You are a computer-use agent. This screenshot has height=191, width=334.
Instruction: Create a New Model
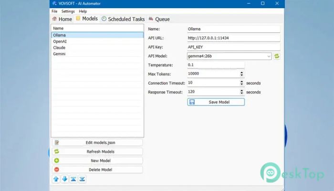pos(97,160)
